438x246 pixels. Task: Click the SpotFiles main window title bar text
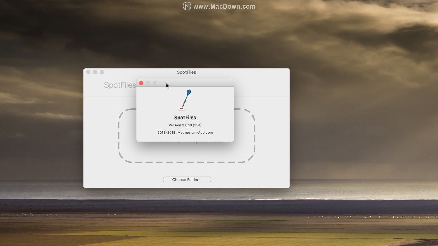point(187,72)
